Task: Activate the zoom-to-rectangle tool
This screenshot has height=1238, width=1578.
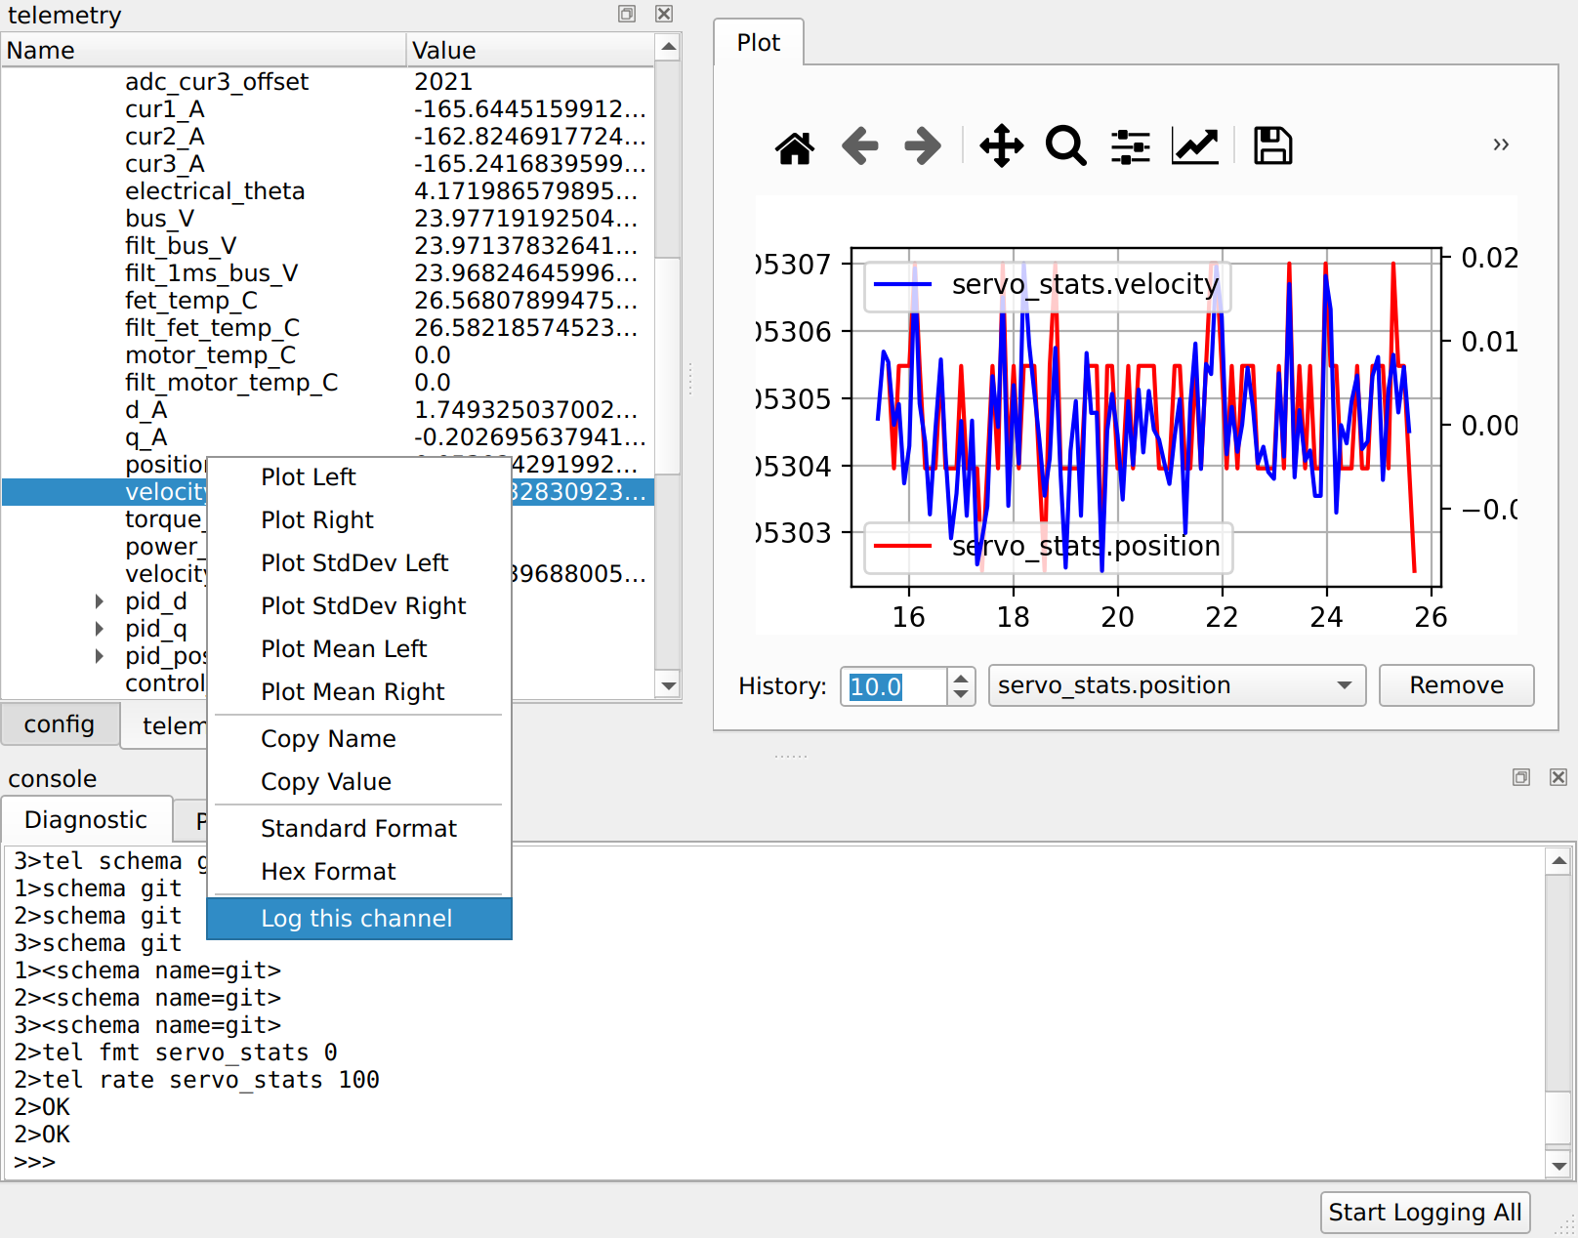Action: (x=1065, y=144)
